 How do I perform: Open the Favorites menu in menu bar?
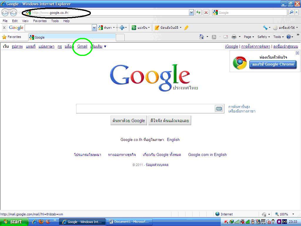(40, 21)
